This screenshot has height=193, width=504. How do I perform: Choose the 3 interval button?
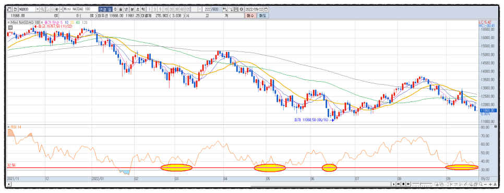[154, 9]
